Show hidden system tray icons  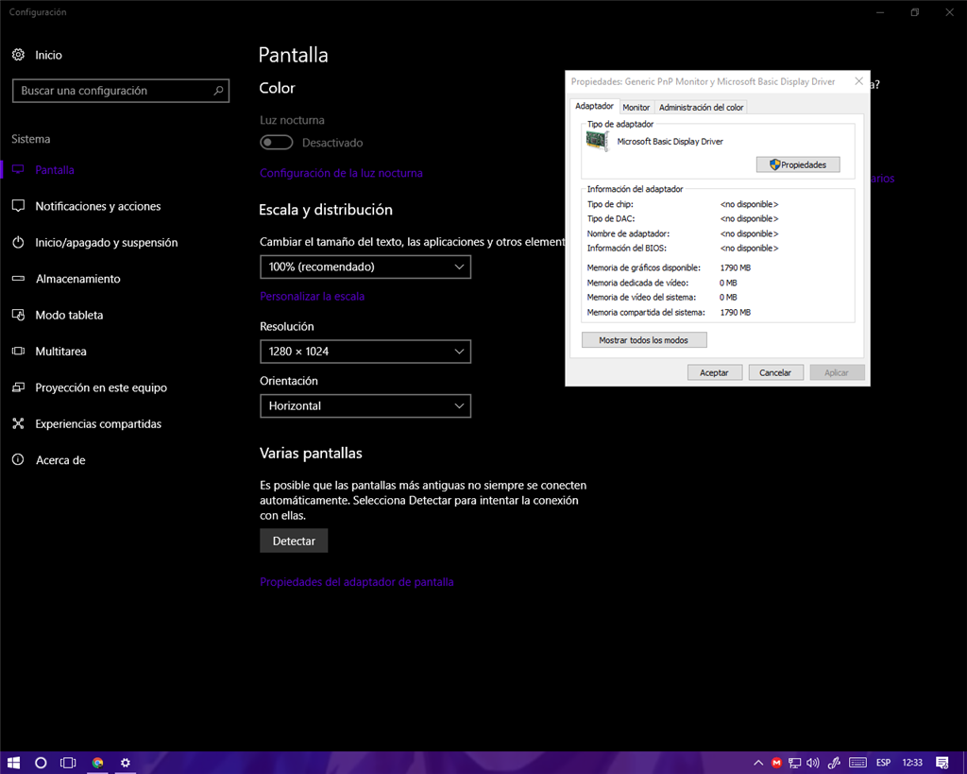[758, 763]
